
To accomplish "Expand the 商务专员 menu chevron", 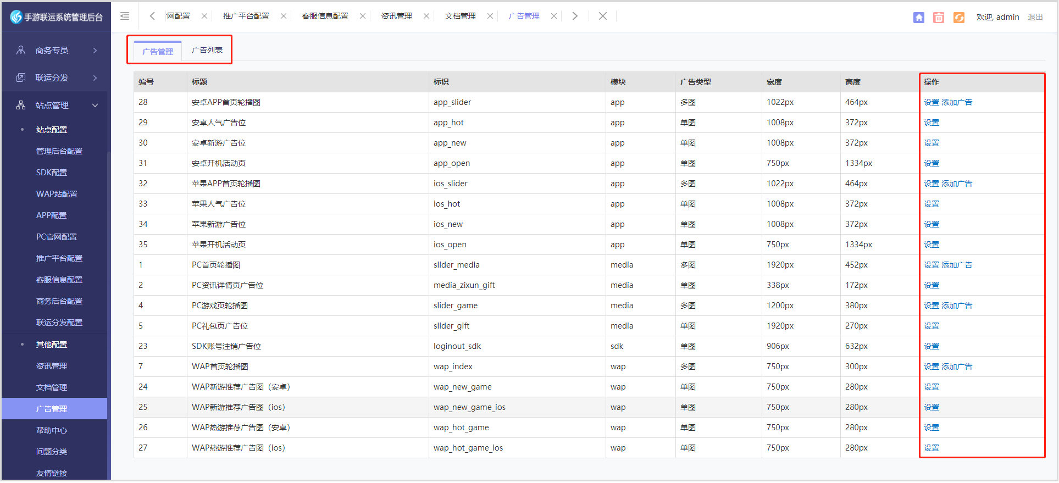I will 95,50.
